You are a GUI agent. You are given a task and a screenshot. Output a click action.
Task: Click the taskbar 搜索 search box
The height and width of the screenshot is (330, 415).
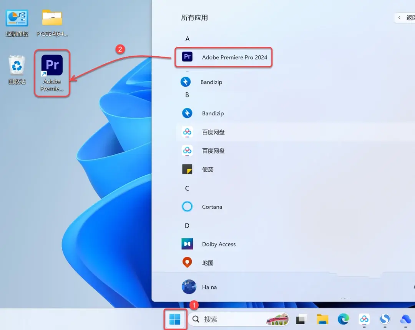(x=239, y=319)
